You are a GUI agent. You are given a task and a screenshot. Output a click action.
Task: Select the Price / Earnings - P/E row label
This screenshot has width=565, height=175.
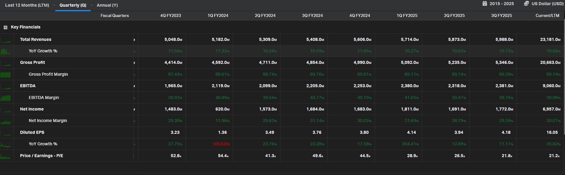point(42,156)
